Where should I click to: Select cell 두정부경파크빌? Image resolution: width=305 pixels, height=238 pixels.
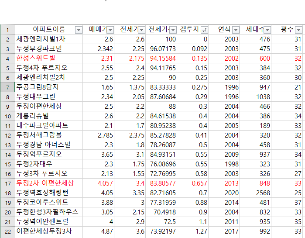pyautogui.click(x=49, y=48)
